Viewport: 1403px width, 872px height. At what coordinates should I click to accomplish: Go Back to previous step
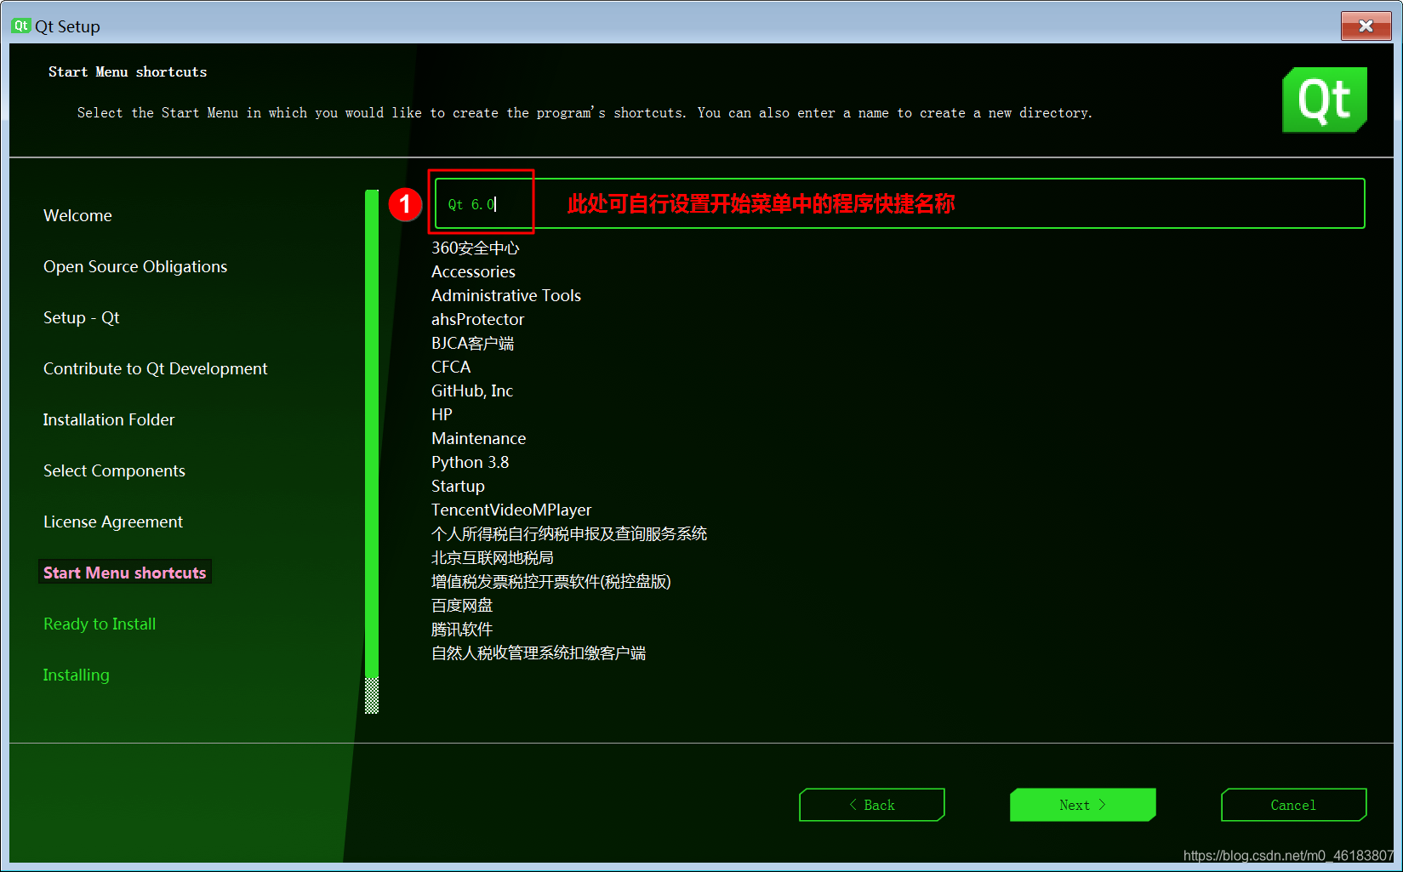point(872,805)
